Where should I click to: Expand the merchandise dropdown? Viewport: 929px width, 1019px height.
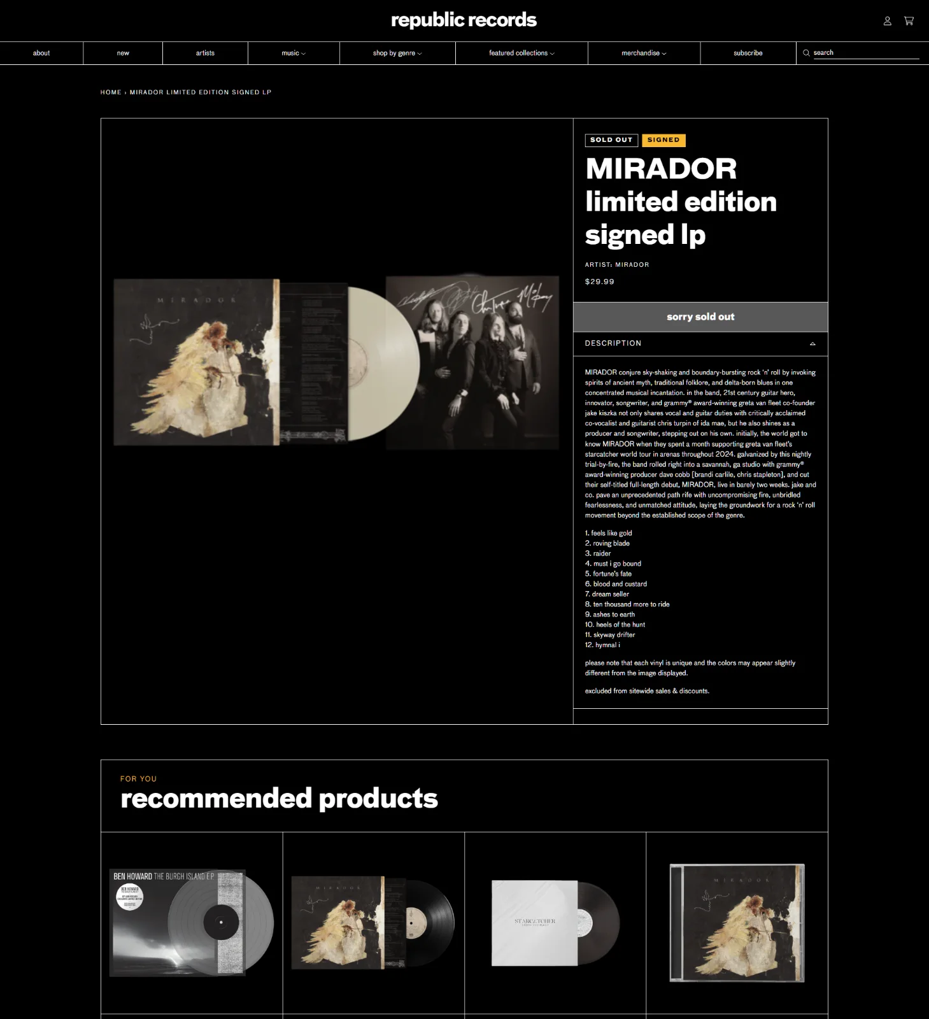[644, 53]
